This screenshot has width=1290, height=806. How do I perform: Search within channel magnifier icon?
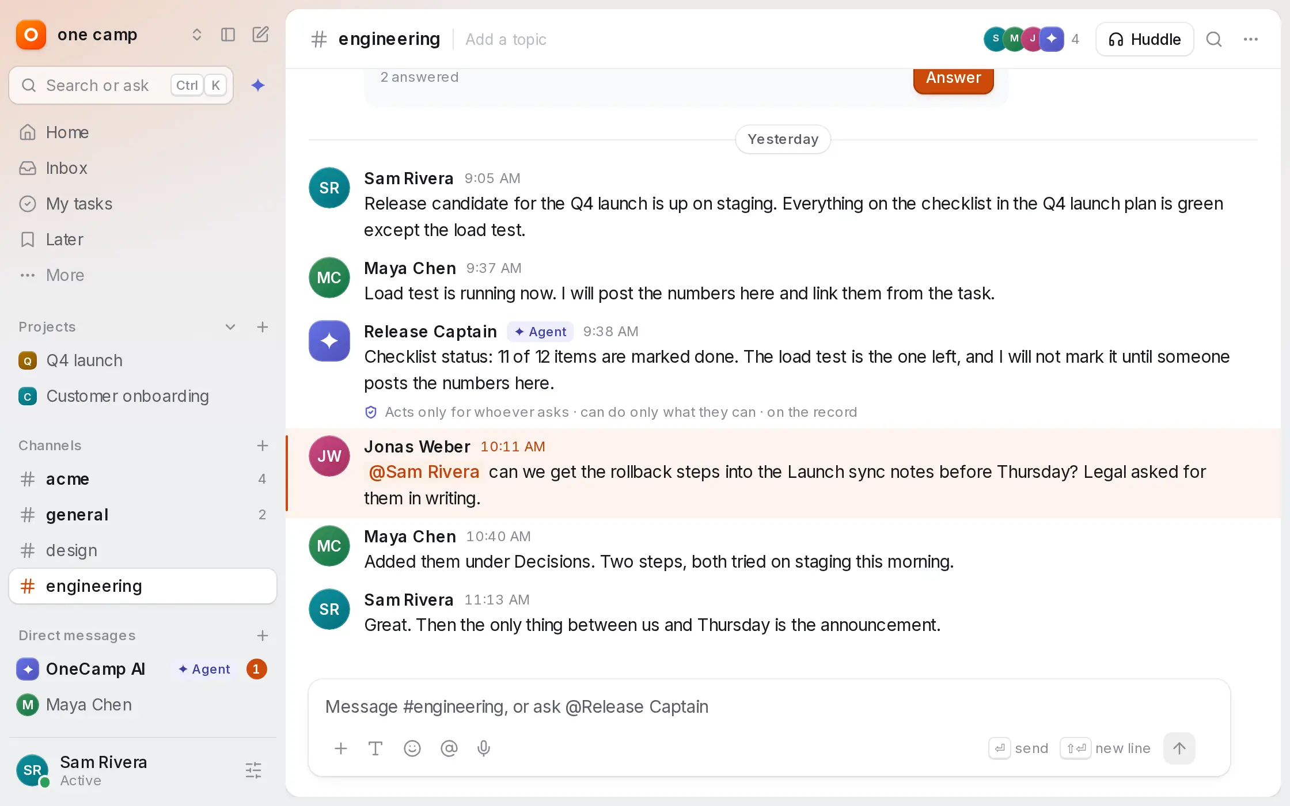1214,39
